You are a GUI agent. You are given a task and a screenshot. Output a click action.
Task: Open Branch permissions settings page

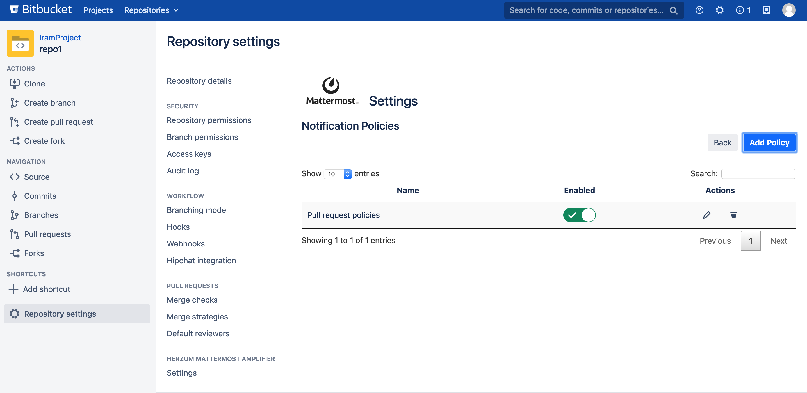202,137
